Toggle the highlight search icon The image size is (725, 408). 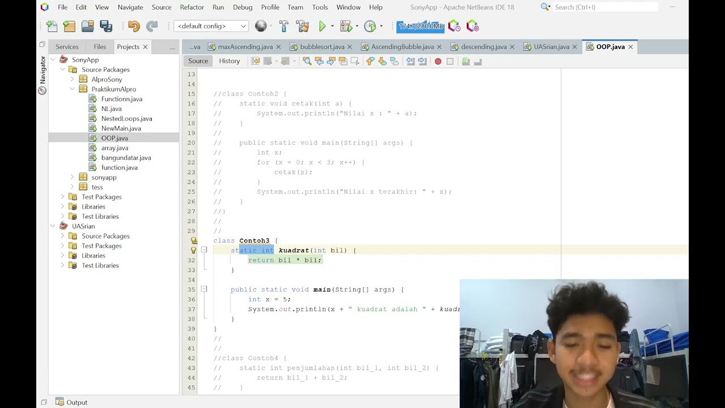click(343, 61)
